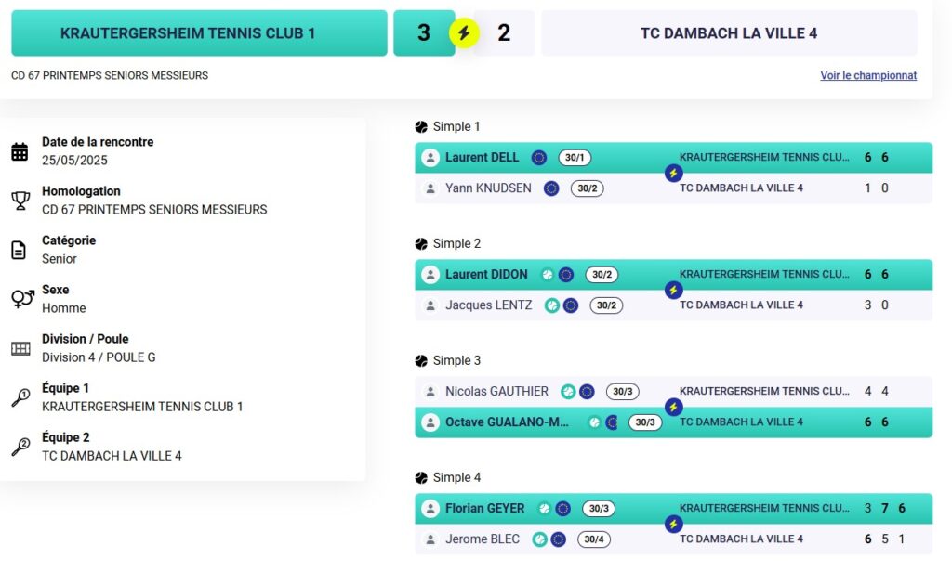Click the calendar icon beside Date de la rencontre

20,151
